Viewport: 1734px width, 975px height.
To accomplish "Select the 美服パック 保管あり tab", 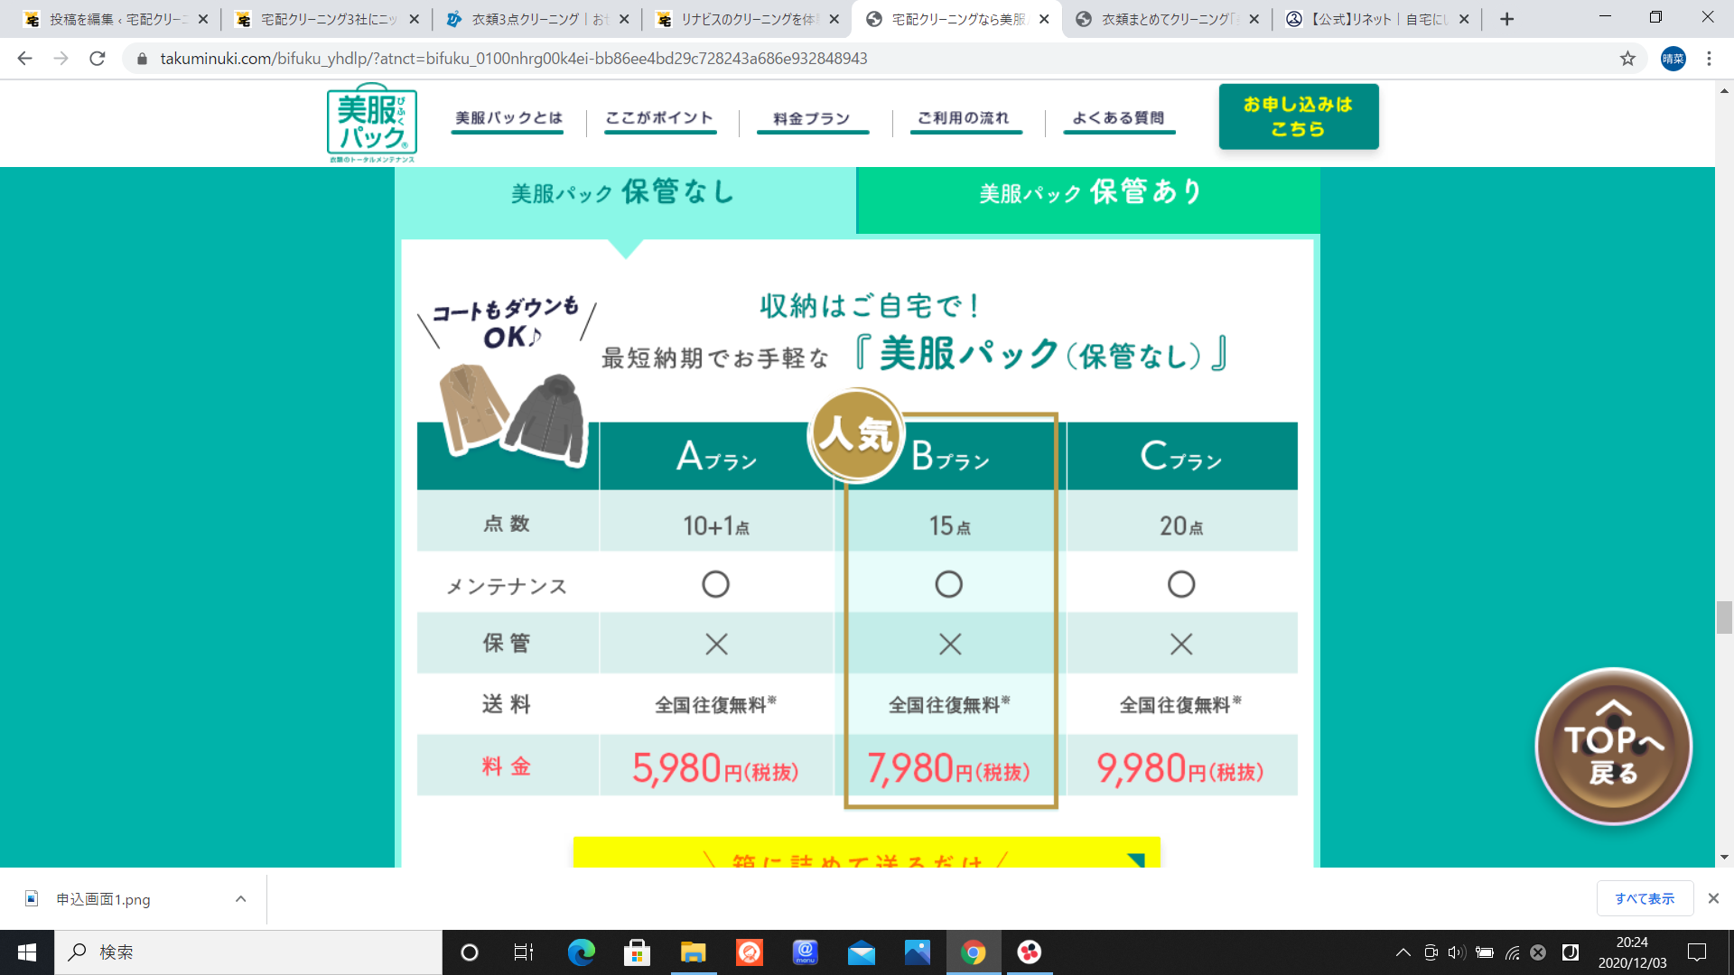I will pos(1088,200).
